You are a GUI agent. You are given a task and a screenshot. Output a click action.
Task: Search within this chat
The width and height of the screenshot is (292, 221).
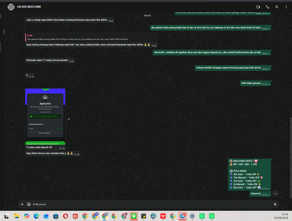click(x=277, y=7)
